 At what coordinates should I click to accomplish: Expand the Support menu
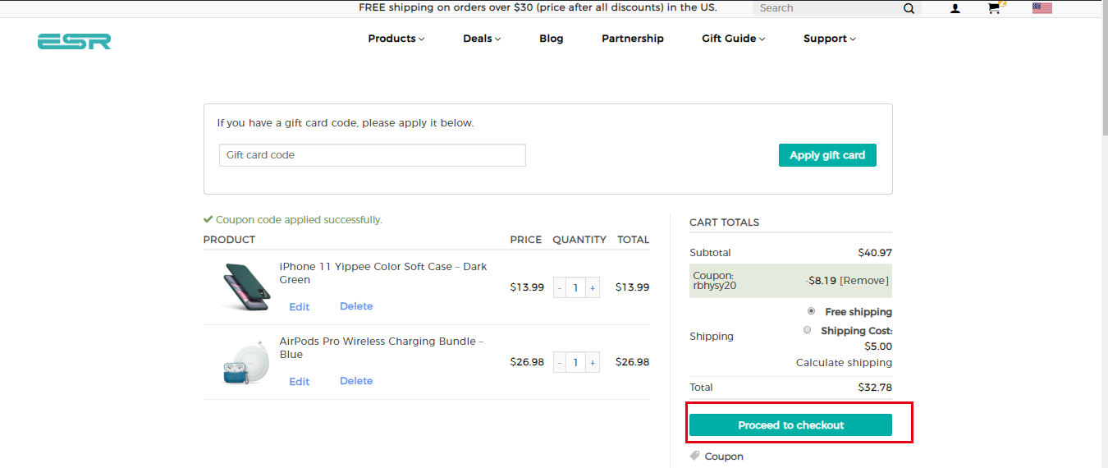[x=830, y=39]
